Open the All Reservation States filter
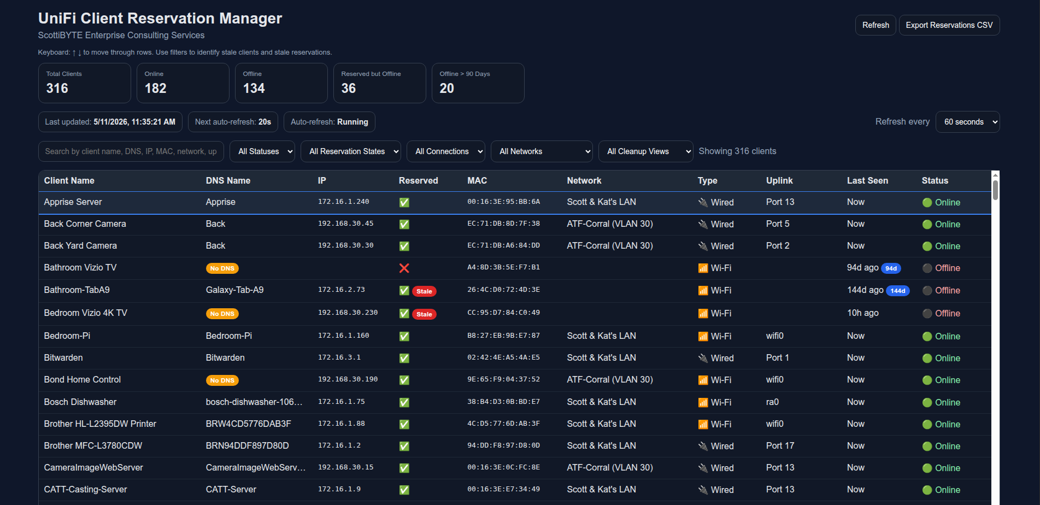 [350, 151]
